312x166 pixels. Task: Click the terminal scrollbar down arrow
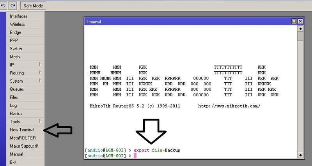tap(300, 155)
